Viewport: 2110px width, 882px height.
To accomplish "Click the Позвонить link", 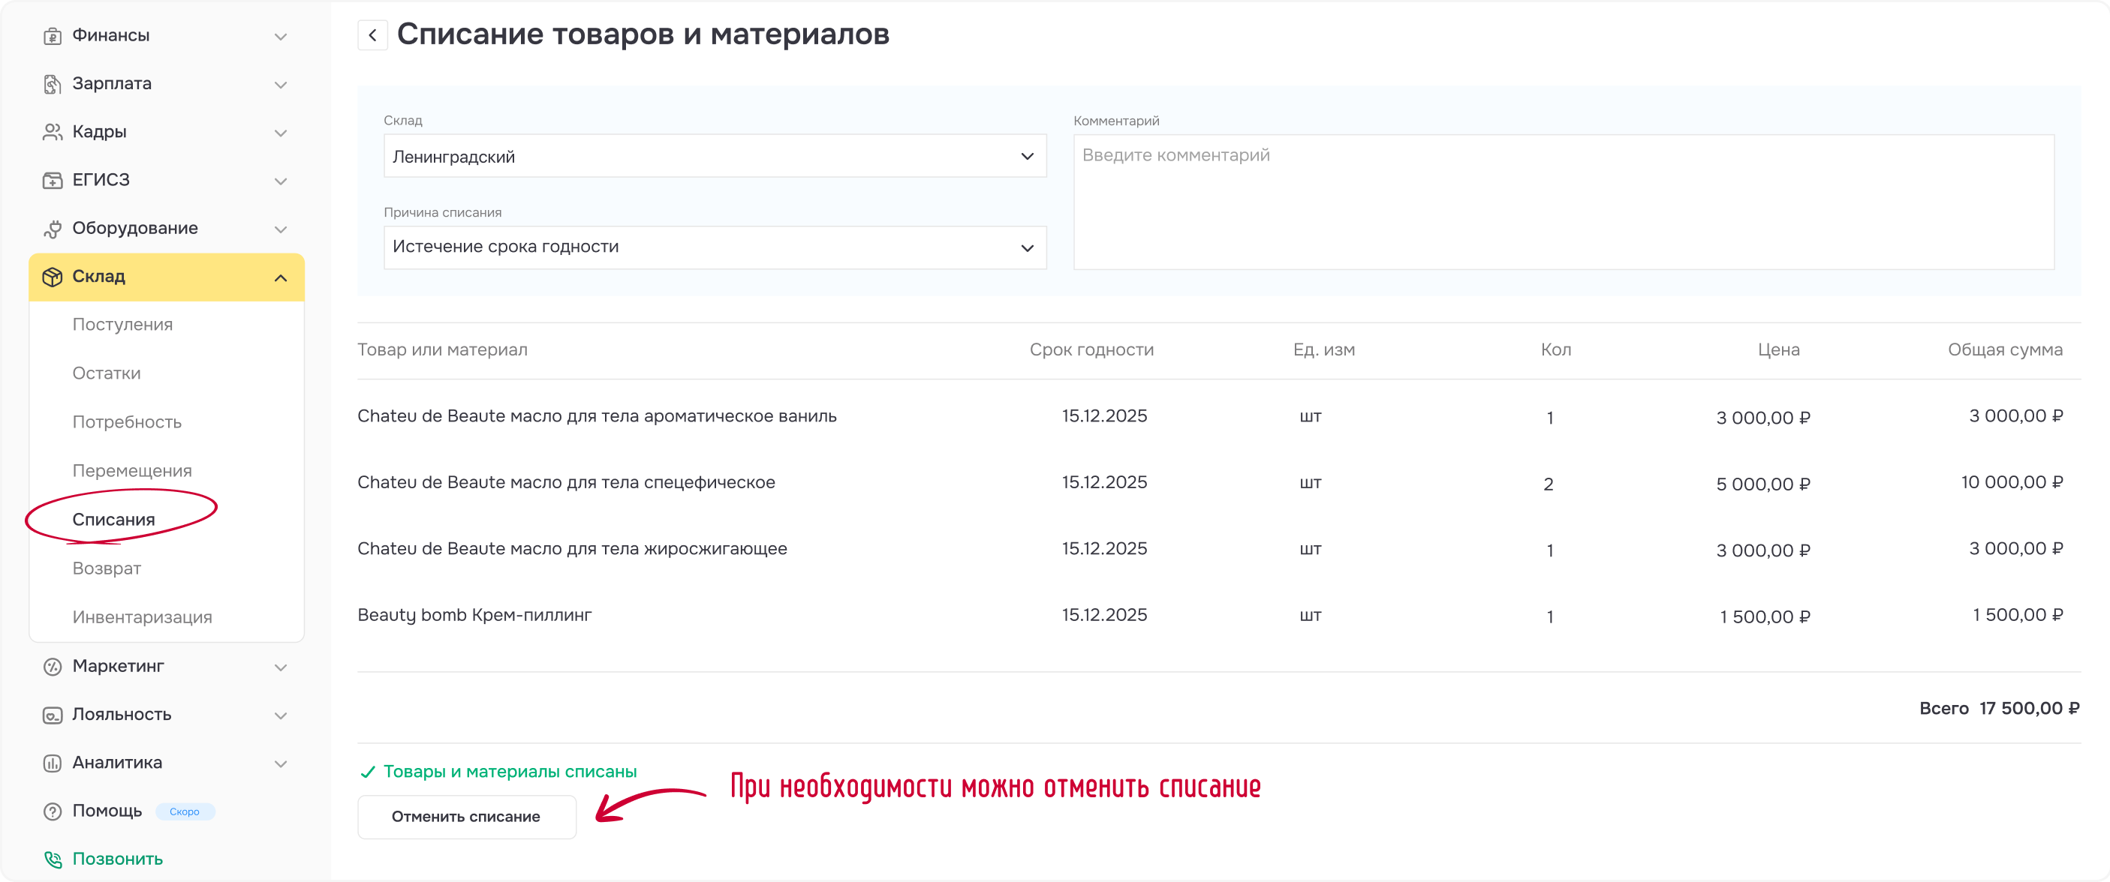I will click(x=118, y=859).
